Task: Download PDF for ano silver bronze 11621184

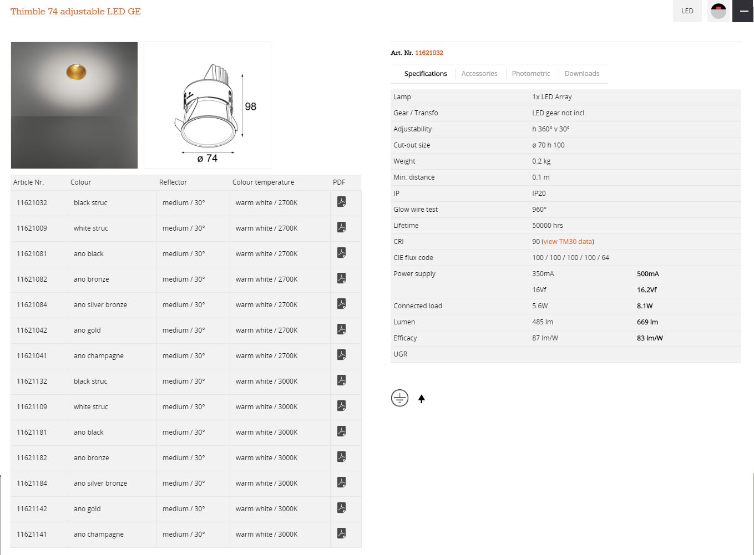Action: tap(341, 482)
